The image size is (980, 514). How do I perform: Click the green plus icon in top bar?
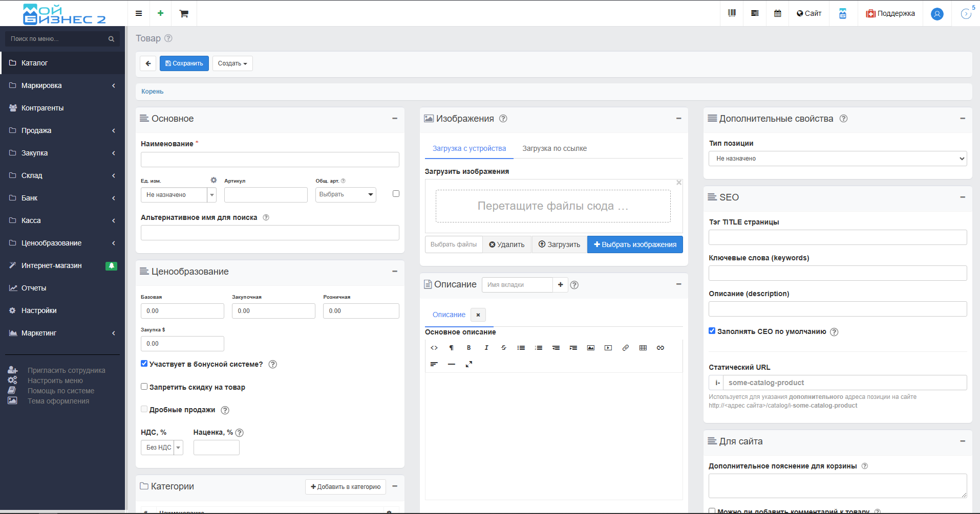[x=161, y=13]
